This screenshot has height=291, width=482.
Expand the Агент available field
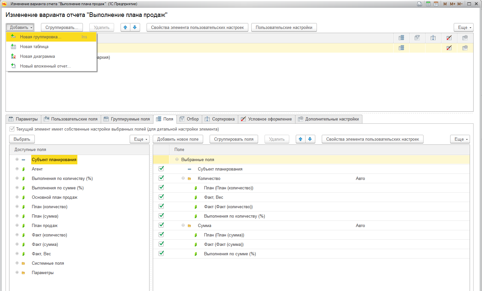click(17, 169)
